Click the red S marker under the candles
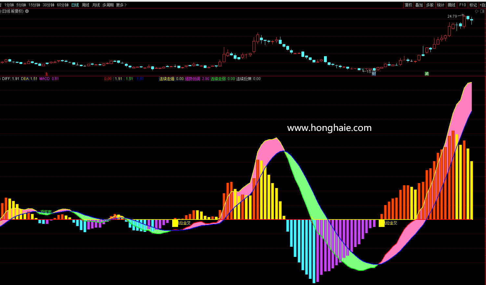 click(x=47, y=74)
